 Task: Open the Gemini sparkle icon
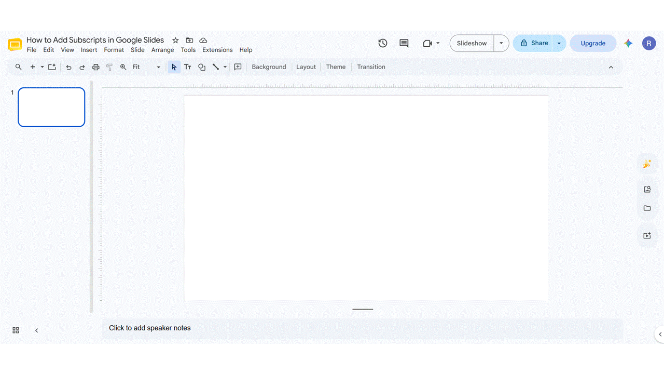pyautogui.click(x=628, y=43)
